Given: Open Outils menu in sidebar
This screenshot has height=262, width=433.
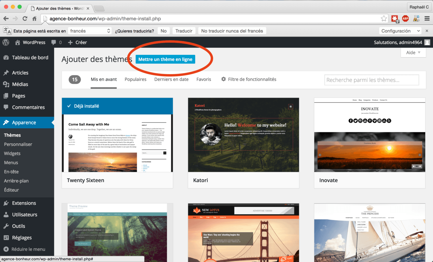Looking at the screenshot, I should 27,226.
